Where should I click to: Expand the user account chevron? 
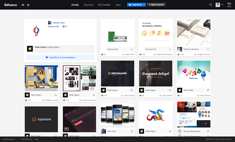[222, 5]
